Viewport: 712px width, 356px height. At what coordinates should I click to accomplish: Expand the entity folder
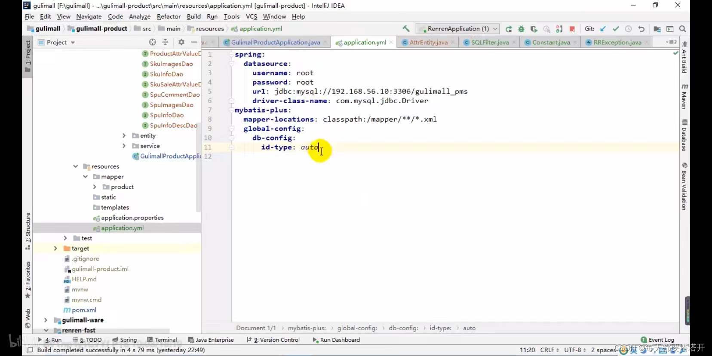[x=124, y=135]
